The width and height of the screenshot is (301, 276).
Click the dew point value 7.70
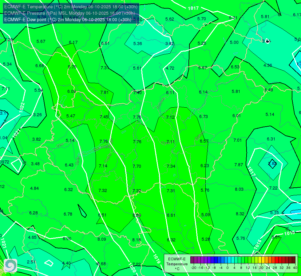point(137,166)
